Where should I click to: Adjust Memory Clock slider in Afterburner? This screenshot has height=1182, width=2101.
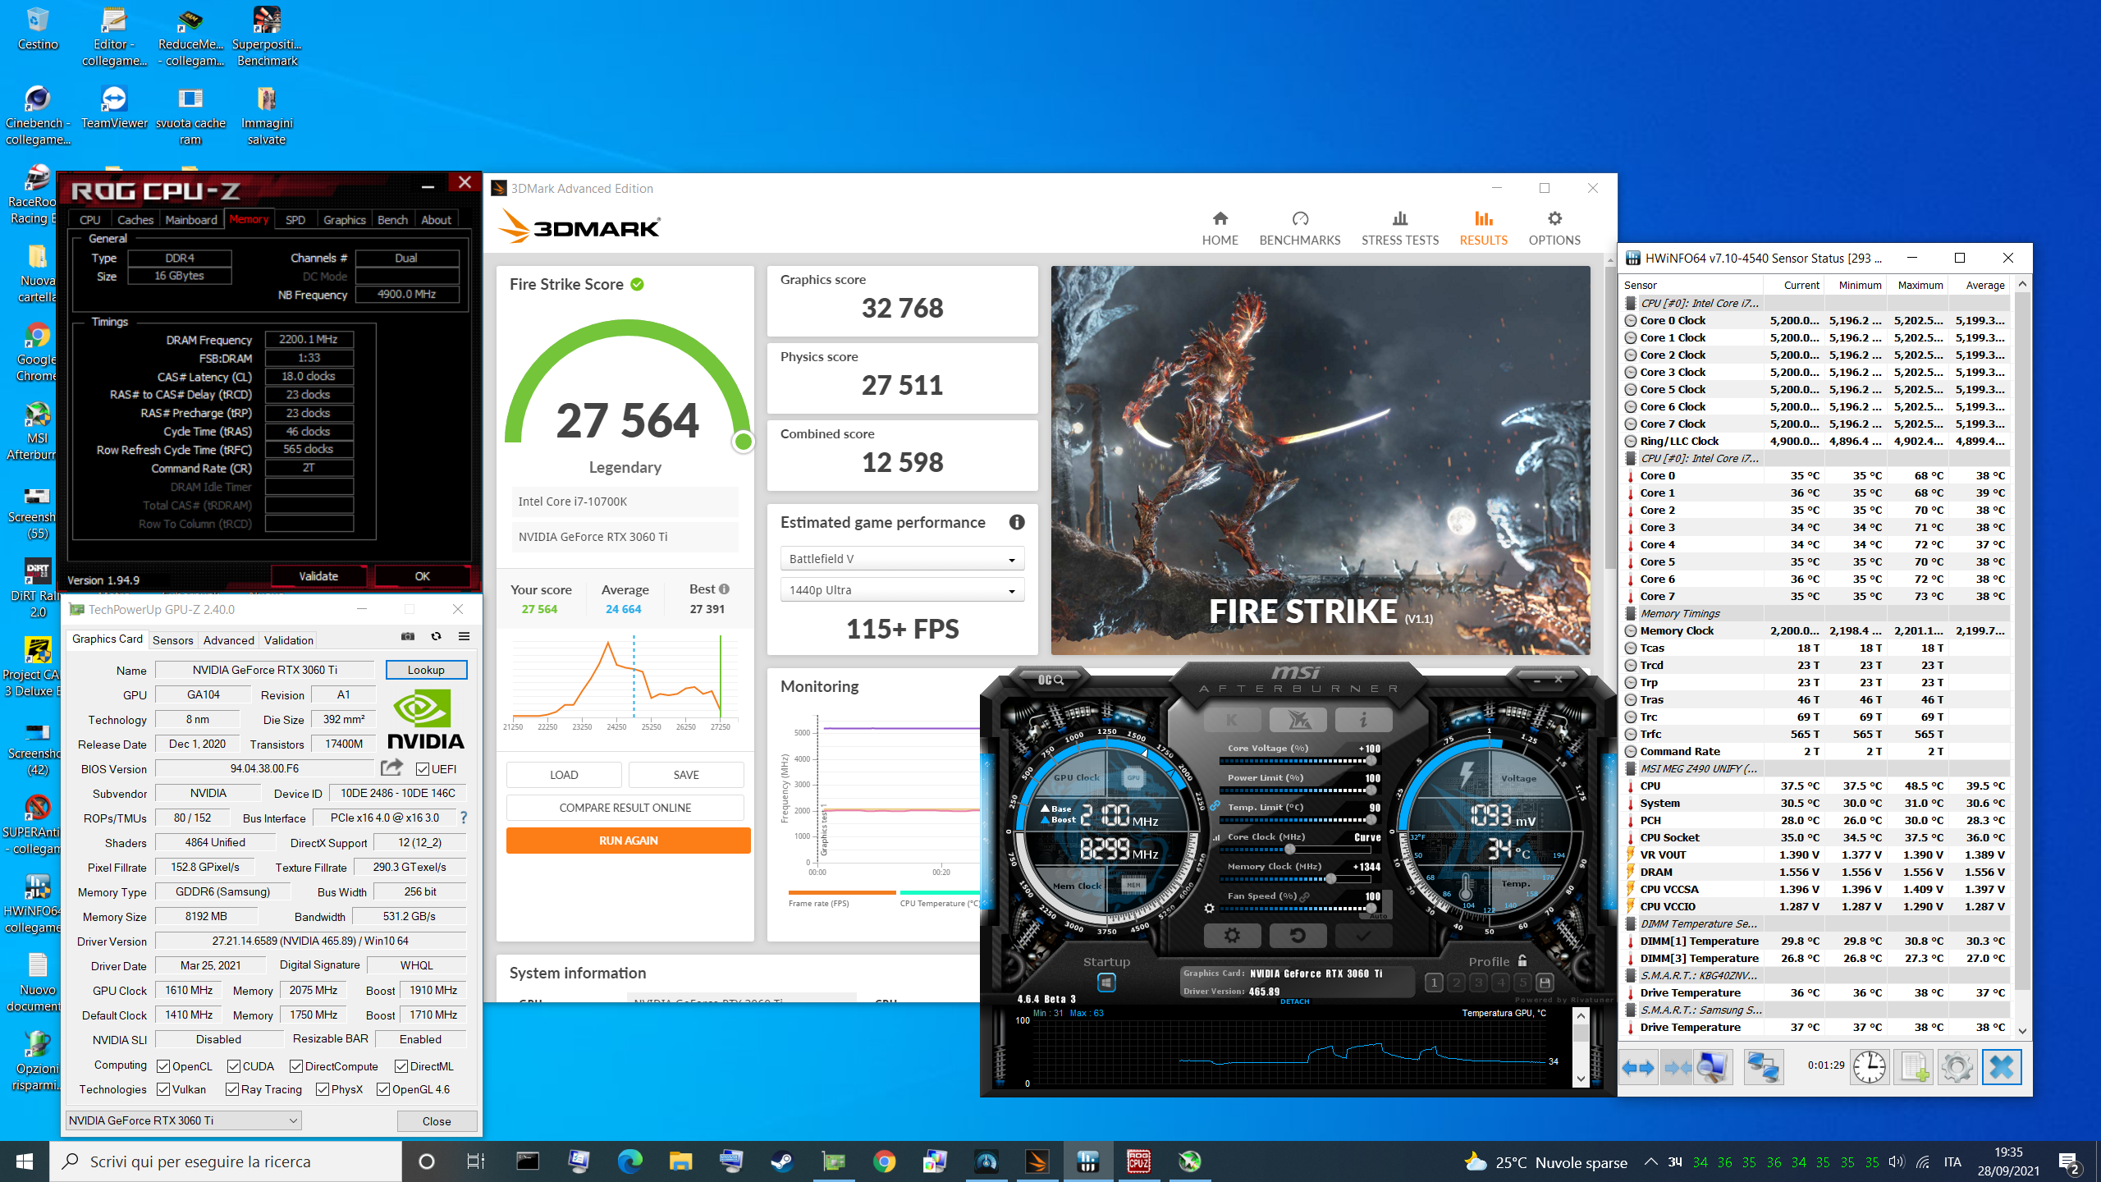pyautogui.click(x=1330, y=879)
